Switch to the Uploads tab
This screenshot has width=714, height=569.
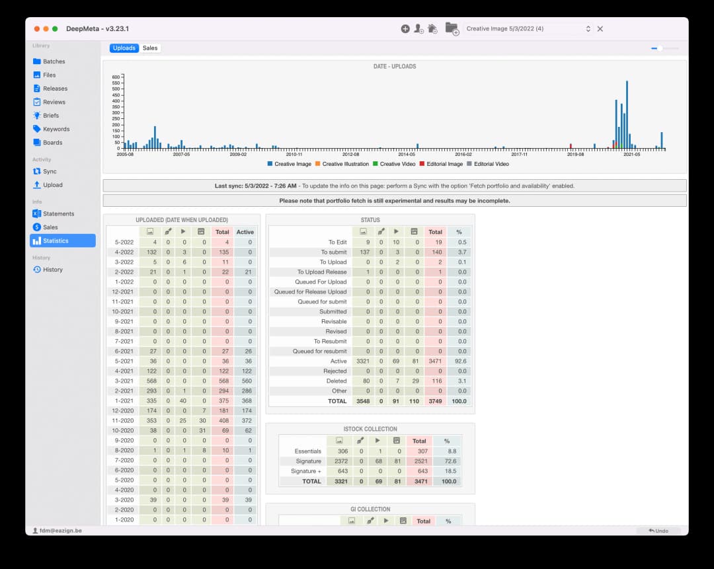click(124, 48)
